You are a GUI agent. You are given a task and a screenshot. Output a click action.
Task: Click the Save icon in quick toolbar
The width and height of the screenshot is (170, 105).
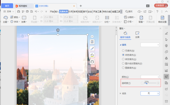(x=18, y=12)
